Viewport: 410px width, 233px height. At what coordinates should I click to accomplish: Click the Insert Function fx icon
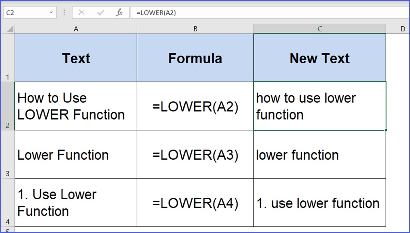pos(120,12)
